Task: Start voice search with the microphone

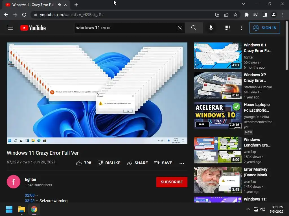Action: (211, 28)
